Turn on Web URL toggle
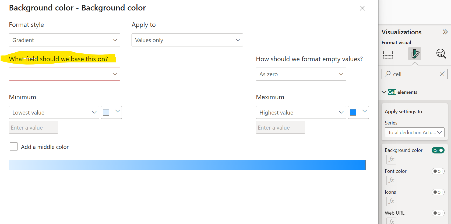This screenshot has width=451, height=224. [x=438, y=213]
